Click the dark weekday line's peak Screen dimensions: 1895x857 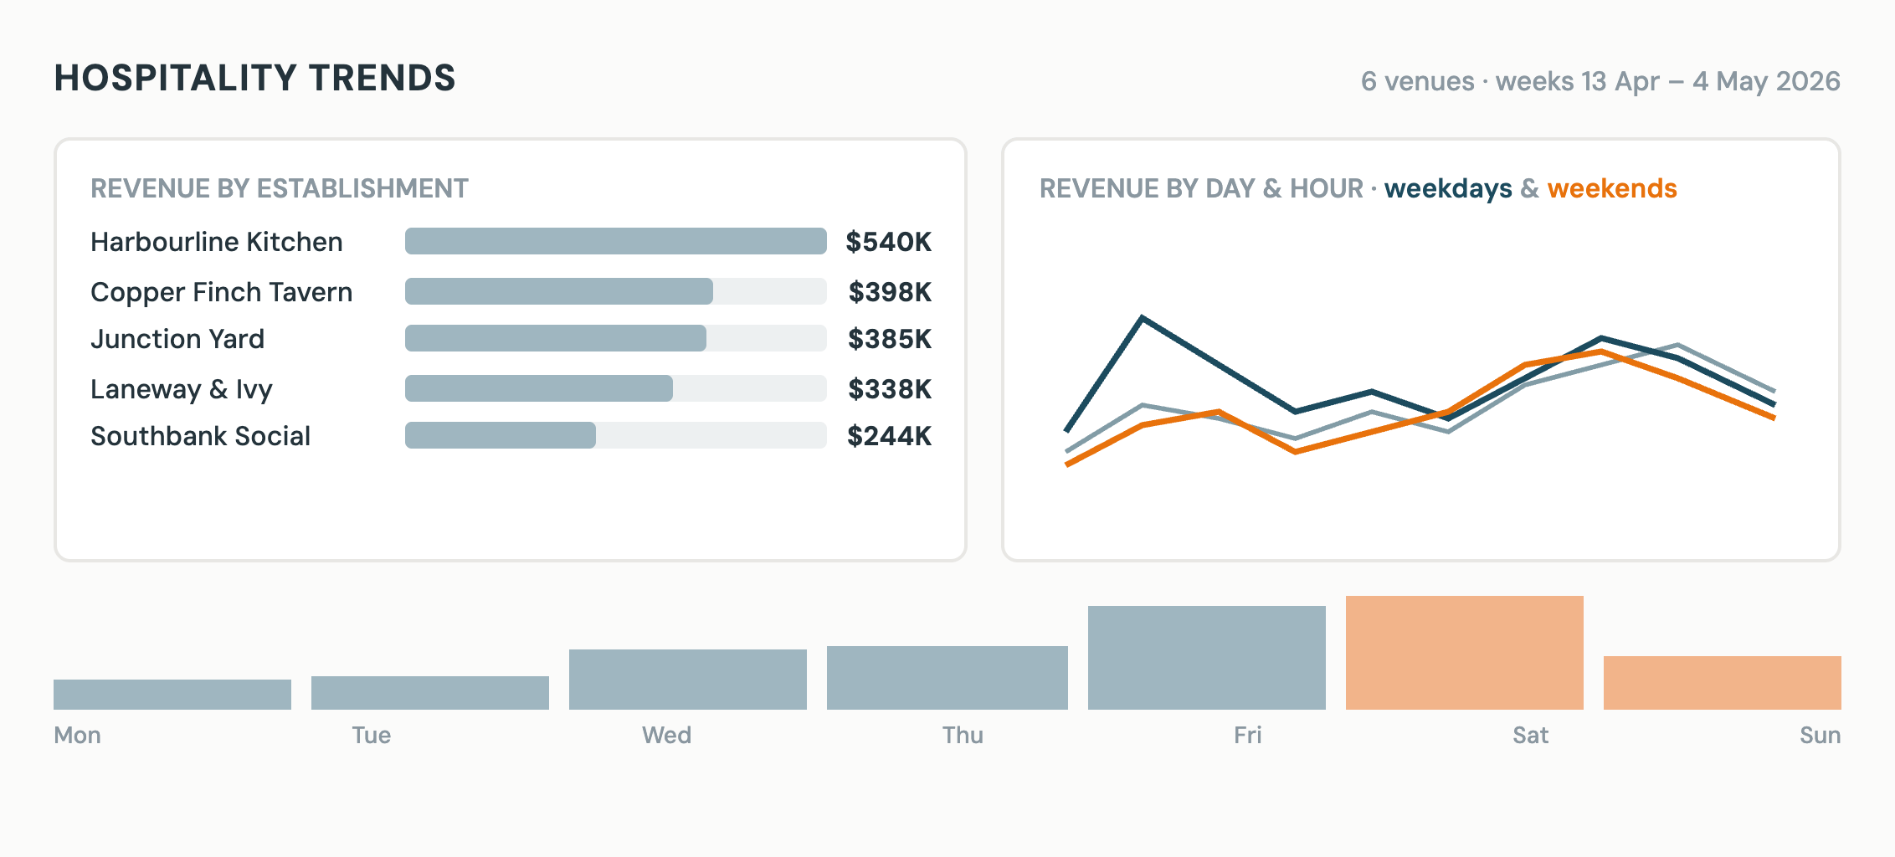[x=1143, y=318]
